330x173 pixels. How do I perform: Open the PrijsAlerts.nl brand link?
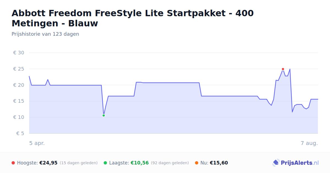point(296,163)
